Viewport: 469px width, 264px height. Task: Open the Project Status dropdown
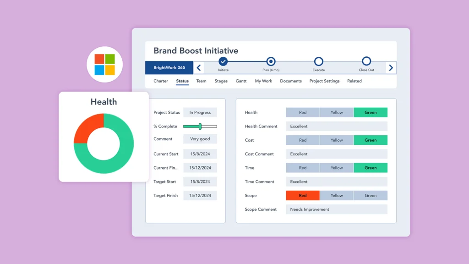[x=200, y=112]
